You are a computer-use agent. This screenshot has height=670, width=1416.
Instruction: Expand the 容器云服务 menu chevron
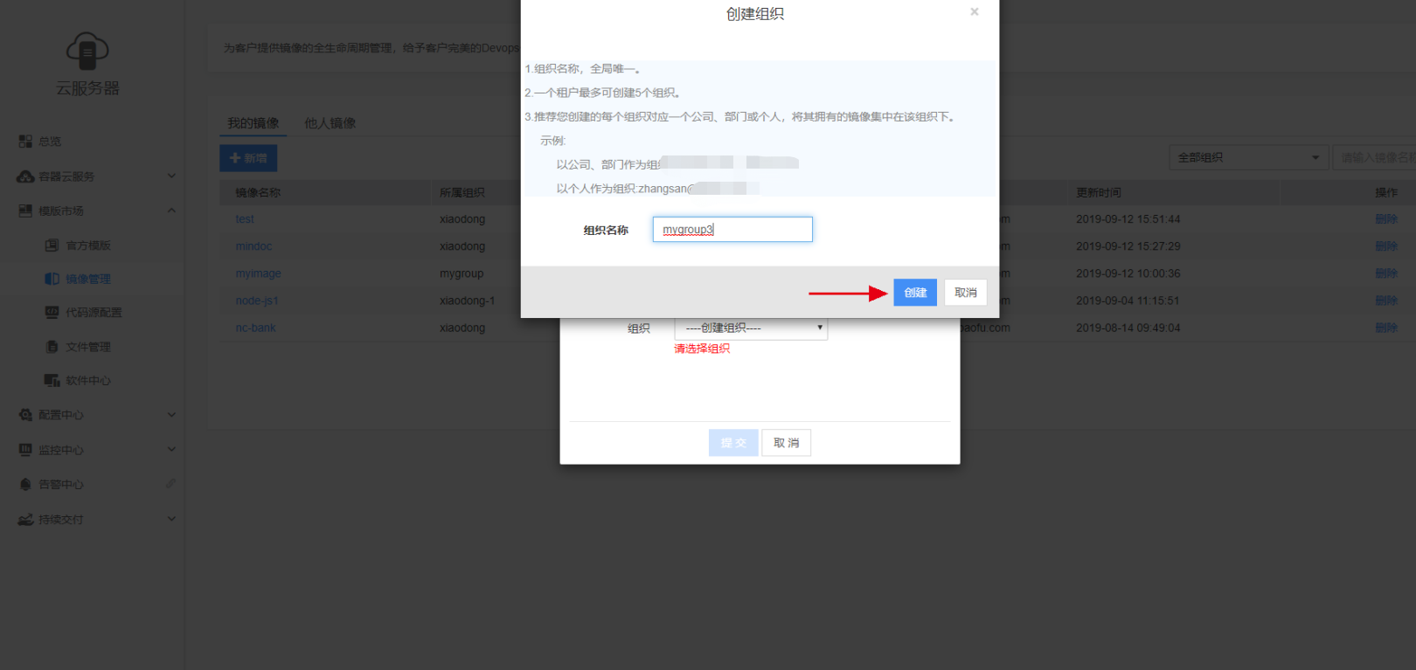171,176
